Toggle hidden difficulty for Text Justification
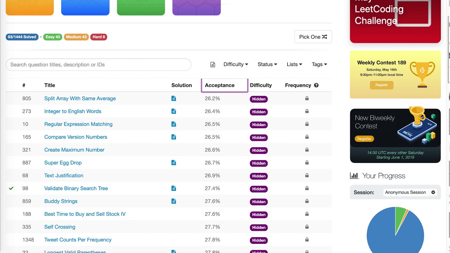Screen dimensions: 450x253 point(259,176)
